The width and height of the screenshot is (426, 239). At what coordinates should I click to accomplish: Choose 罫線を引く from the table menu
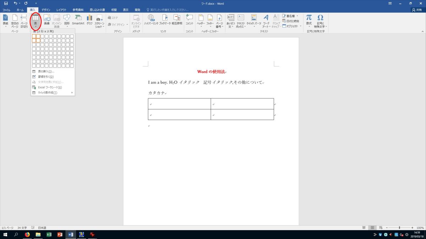point(53,76)
